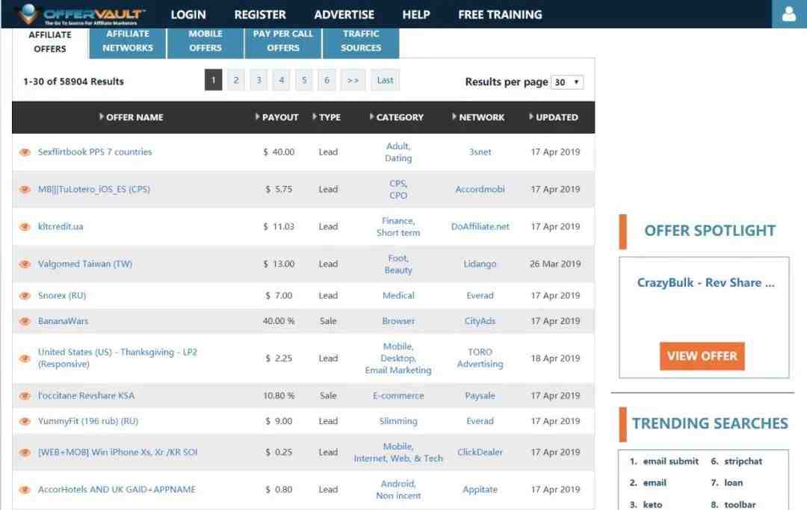This screenshot has width=807, height=510.
Task: Open the E-commerce category link
Action: point(398,396)
